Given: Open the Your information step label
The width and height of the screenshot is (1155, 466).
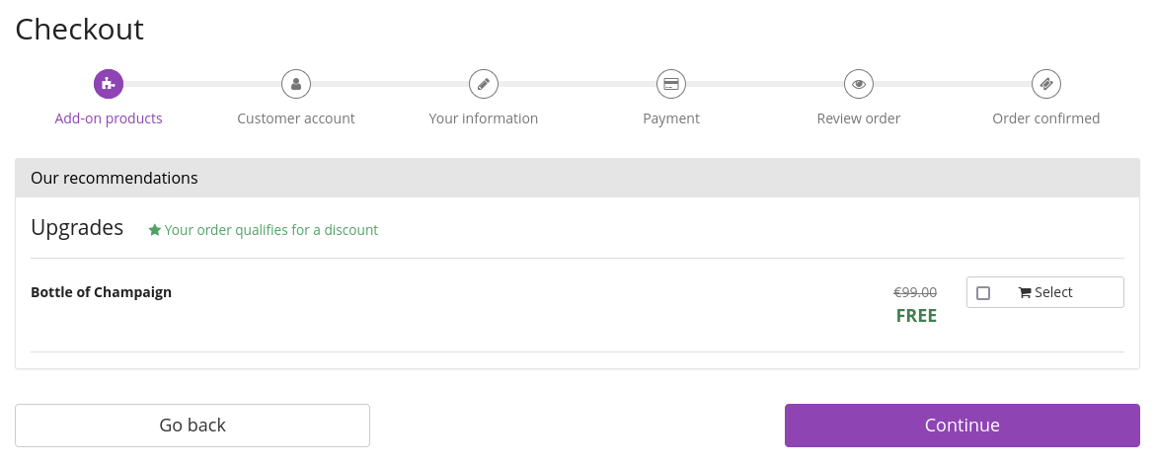Looking at the screenshot, I should tap(484, 118).
